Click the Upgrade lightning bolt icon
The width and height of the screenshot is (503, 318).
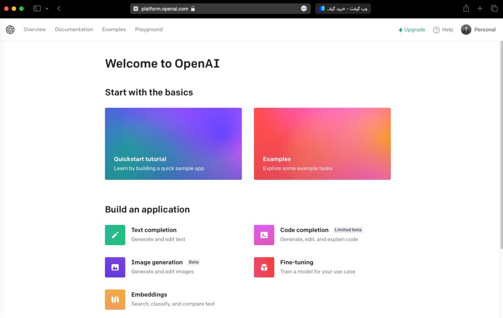click(400, 30)
